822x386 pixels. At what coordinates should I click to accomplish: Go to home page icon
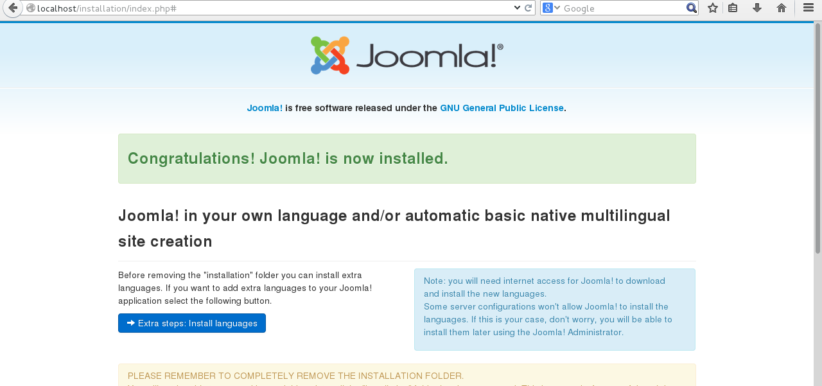[x=782, y=8]
